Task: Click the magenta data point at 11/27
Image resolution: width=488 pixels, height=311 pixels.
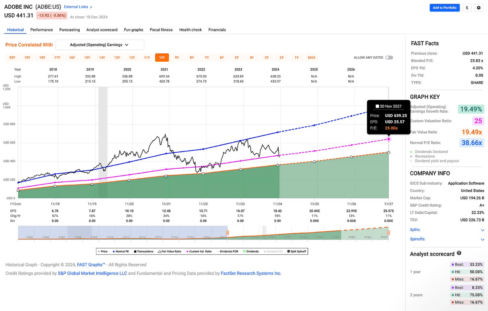Action: click(x=388, y=139)
